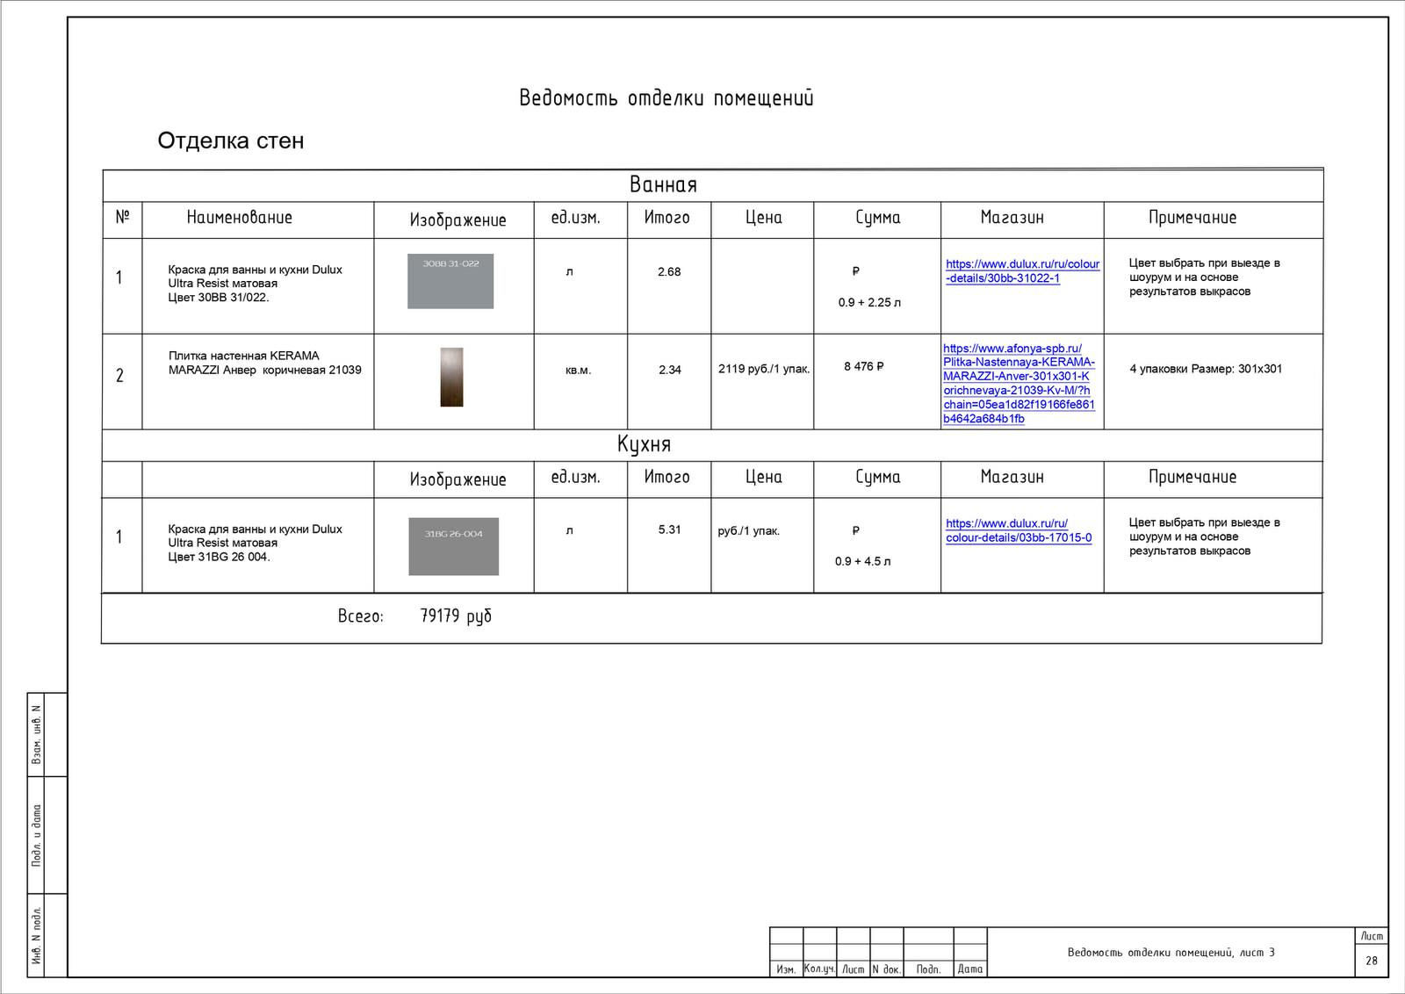Click the volume '0.9 + 4.5 л'
The height and width of the screenshot is (994, 1405).
862,561
